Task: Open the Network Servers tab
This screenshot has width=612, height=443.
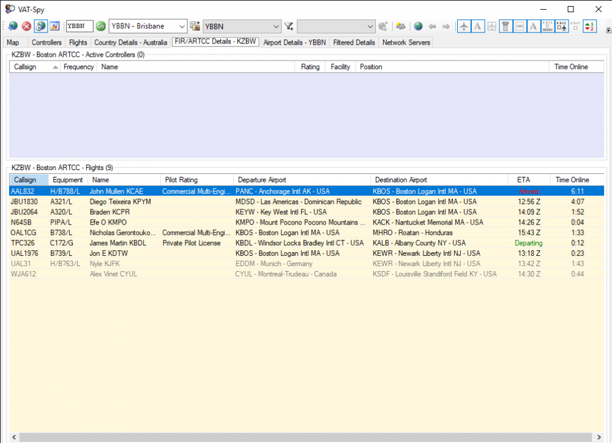Action: coord(406,43)
